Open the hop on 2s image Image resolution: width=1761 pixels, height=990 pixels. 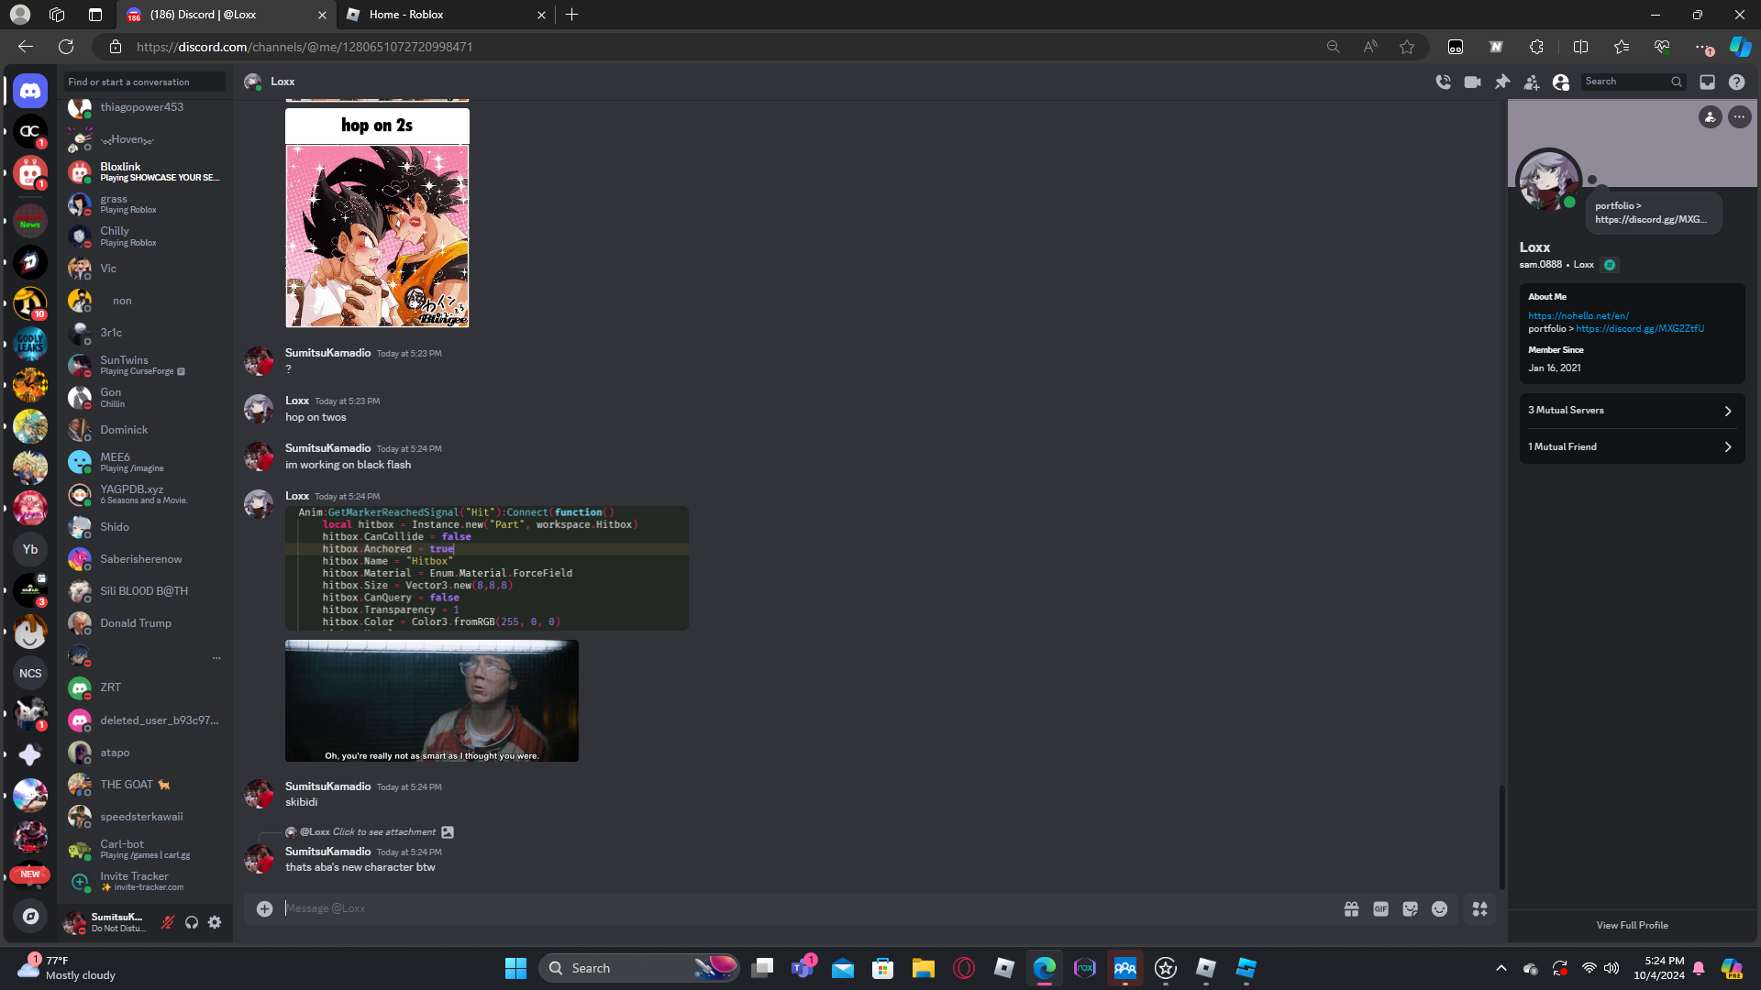[x=377, y=217]
